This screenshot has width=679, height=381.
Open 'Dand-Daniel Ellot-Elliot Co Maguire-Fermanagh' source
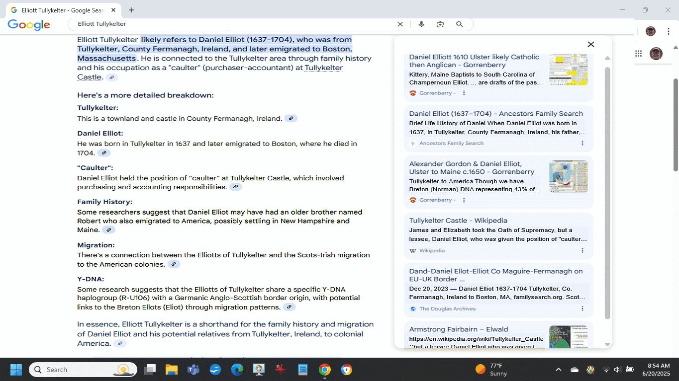pos(496,275)
